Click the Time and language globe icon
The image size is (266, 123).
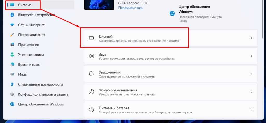point(12,65)
